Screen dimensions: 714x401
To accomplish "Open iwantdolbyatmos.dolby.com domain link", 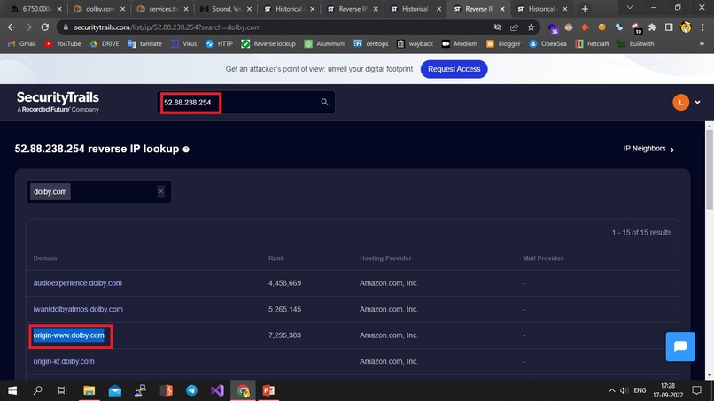I will point(78,309).
